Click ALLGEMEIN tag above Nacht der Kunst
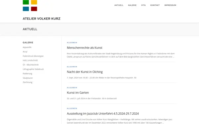The height and width of the screenshot is (124, 199). coord(72,67)
